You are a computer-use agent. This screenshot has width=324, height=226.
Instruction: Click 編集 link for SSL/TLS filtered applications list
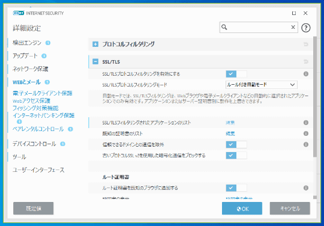[230, 123]
